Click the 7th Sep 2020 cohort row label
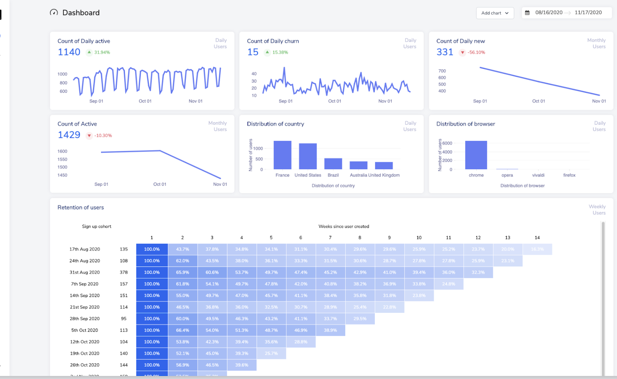Viewport: 617px width, 379px height. [84, 284]
